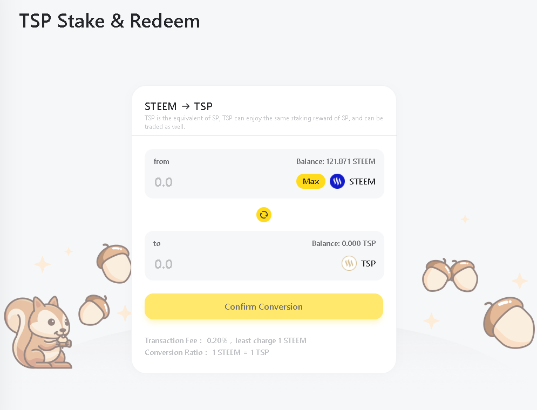Click the large acorn at far right
The height and width of the screenshot is (410, 537).
tap(509, 323)
